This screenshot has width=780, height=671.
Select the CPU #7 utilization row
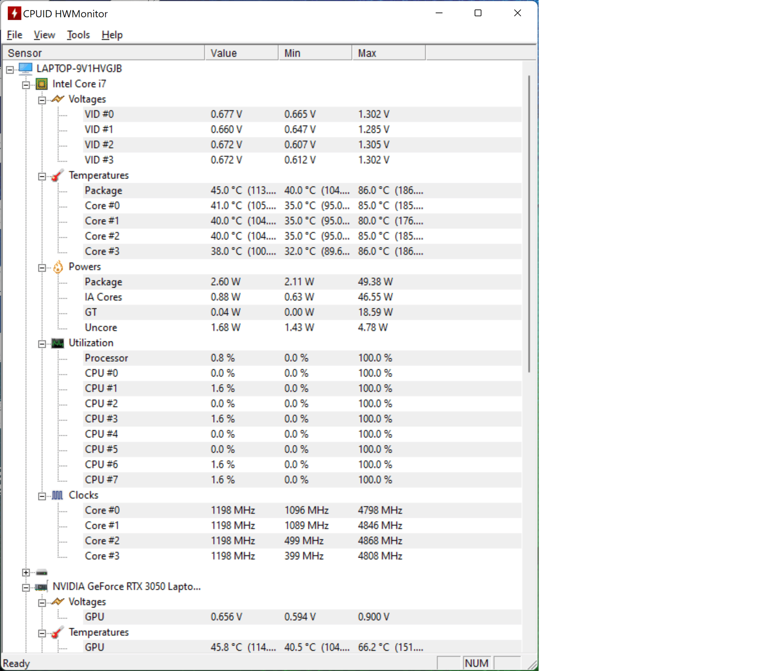point(302,480)
